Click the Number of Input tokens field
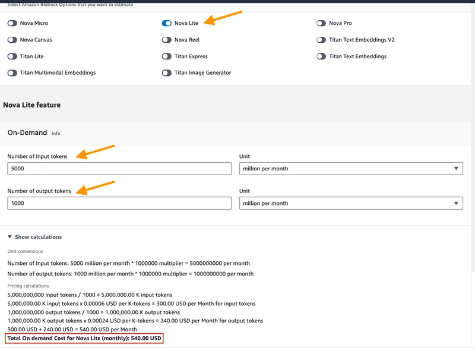475x348 pixels. coord(119,169)
